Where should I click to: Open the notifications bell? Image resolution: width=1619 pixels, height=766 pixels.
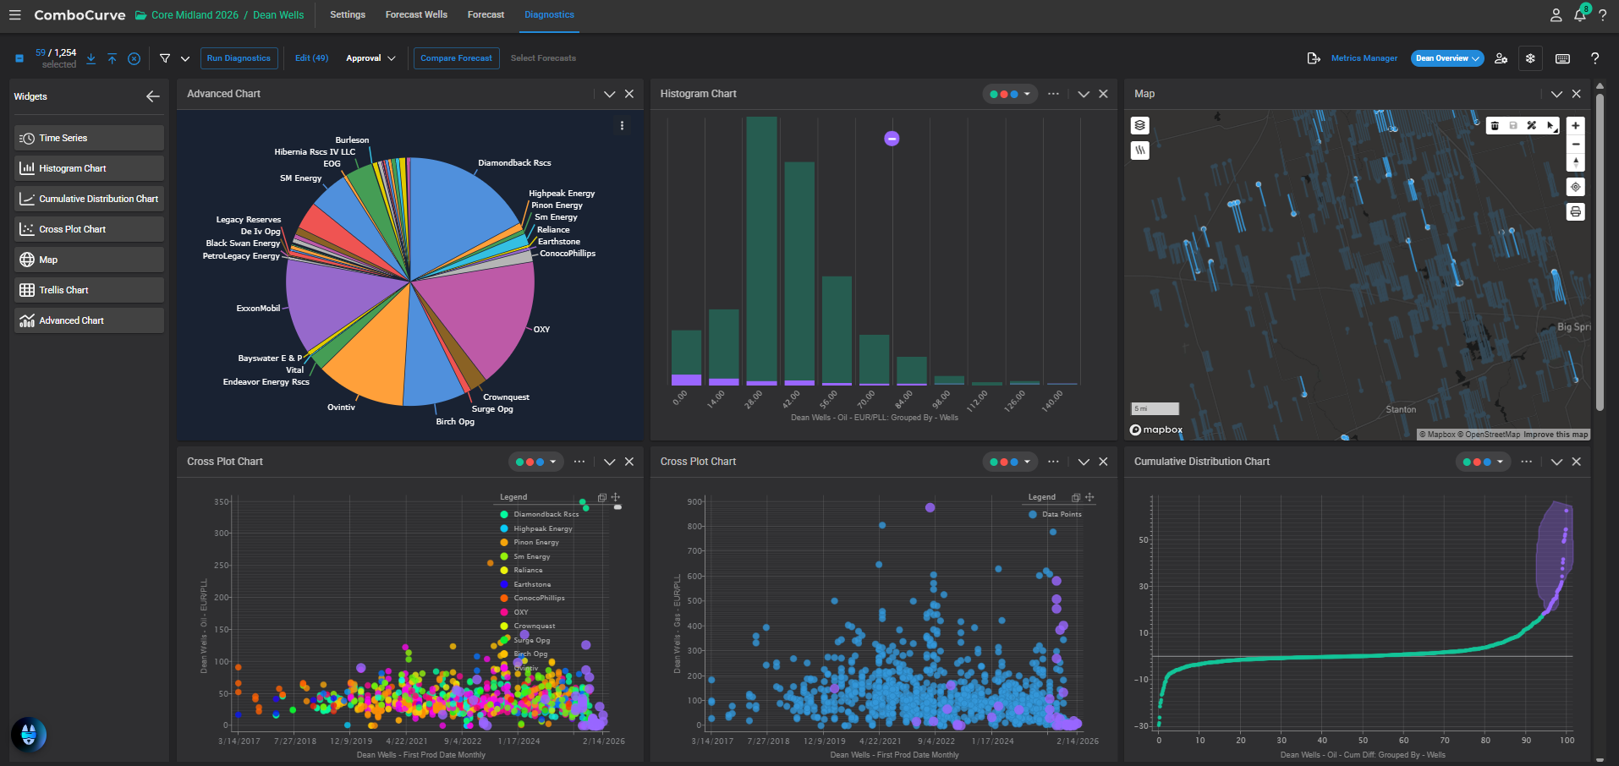pos(1579,15)
